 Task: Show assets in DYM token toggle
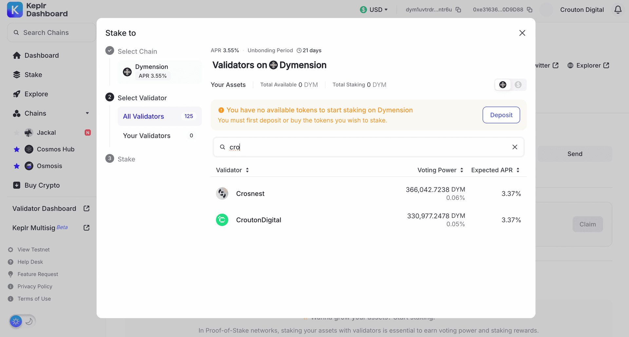[x=503, y=85]
